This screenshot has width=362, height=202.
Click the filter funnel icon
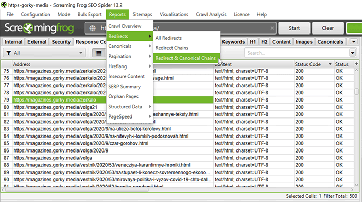point(9,53)
